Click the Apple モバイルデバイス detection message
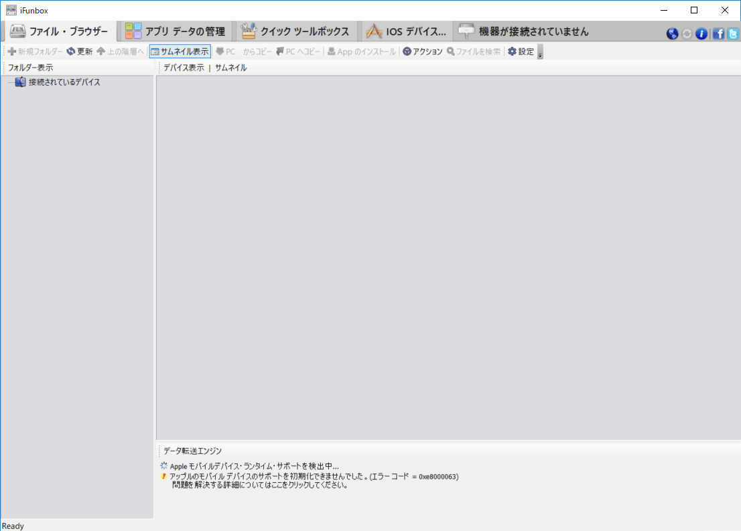This screenshot has width=741, height=531. coord(254,466)
